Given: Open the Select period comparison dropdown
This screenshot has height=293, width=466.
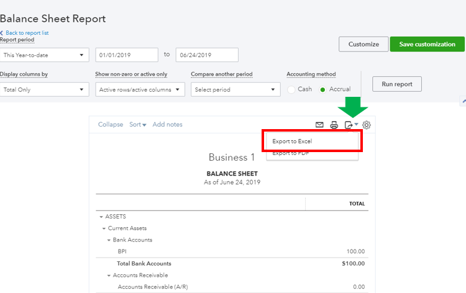Looking at the screenshot, I should click(235, 89).
